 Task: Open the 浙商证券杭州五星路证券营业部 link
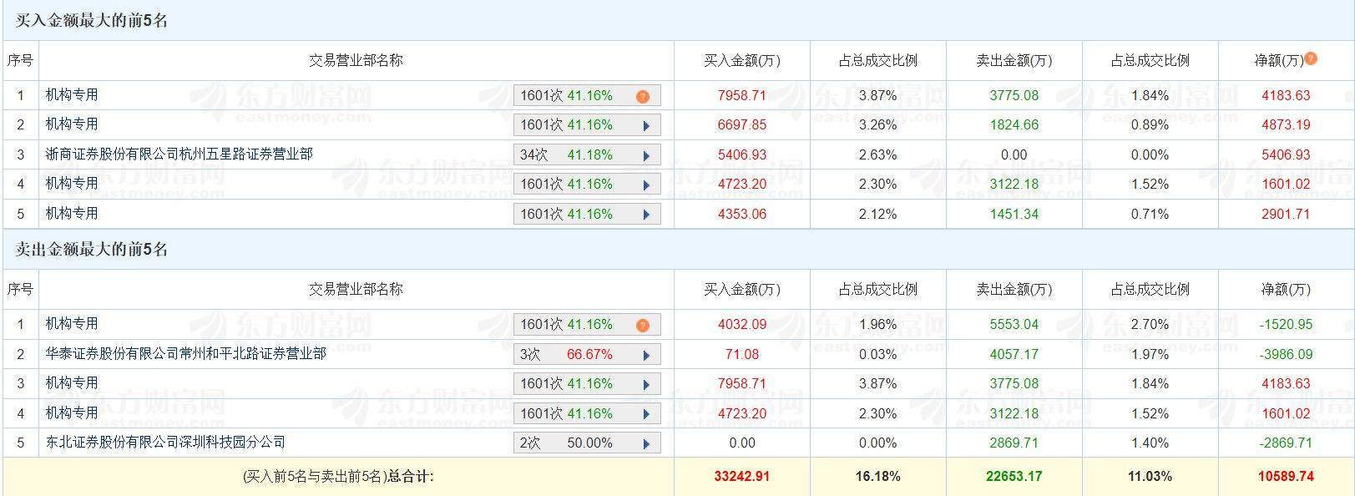(179, 154)
